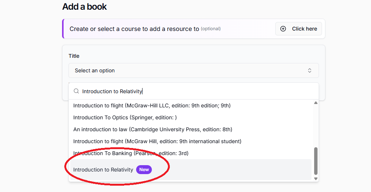Click the plus circle icon beside Click here
371x192 pixels.
[283, 29]
